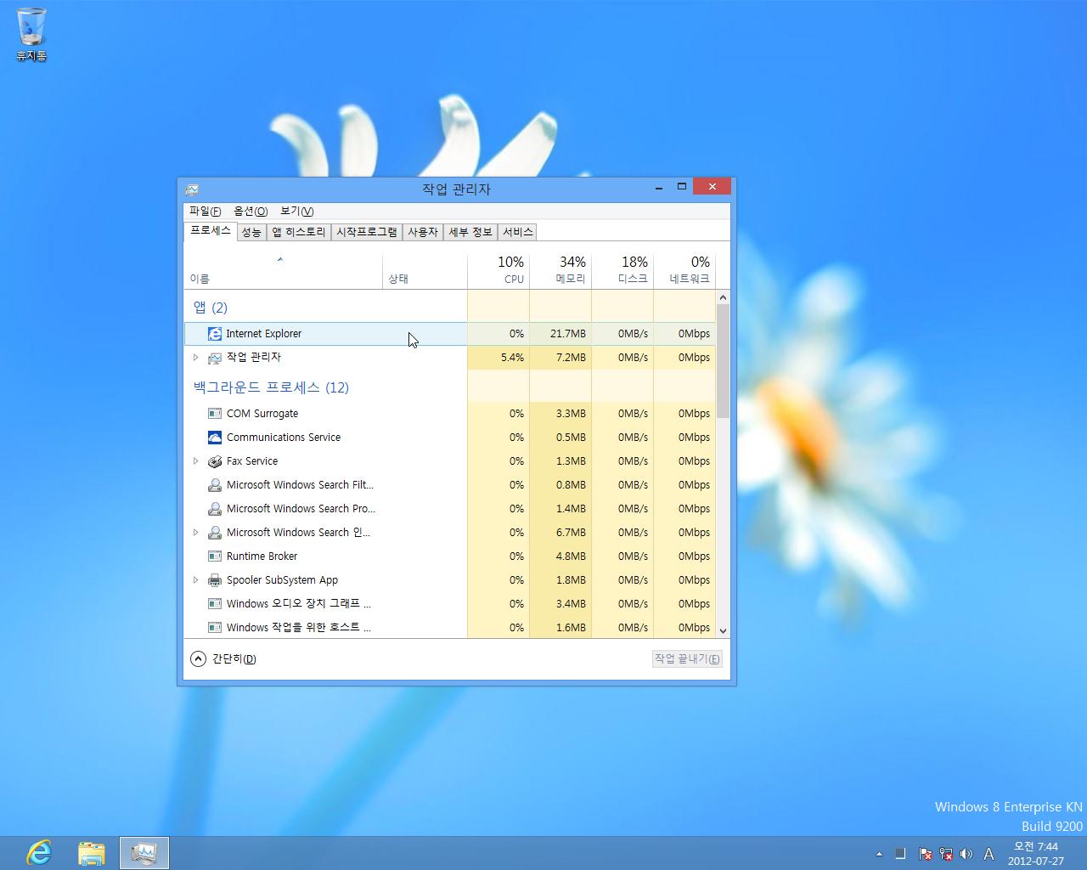Click the Windows 오디오 장치 그래프 icon
The width and height of the screenshot is (1087, 870).
[215, 604]
